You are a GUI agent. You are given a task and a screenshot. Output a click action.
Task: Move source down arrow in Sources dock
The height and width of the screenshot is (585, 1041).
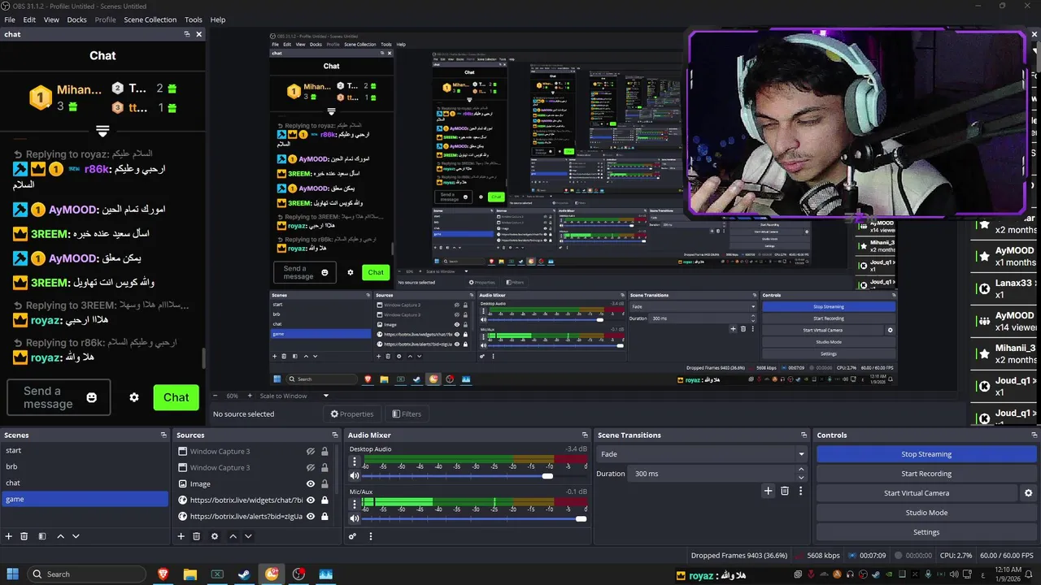pos(248,536)
